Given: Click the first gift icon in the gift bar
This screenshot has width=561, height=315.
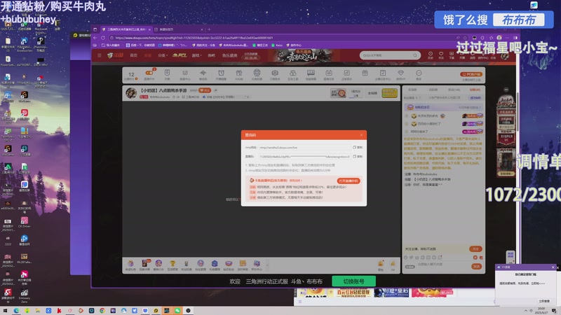Looking at the screenshot, I should pyautogui.click(x=130, y=265).
